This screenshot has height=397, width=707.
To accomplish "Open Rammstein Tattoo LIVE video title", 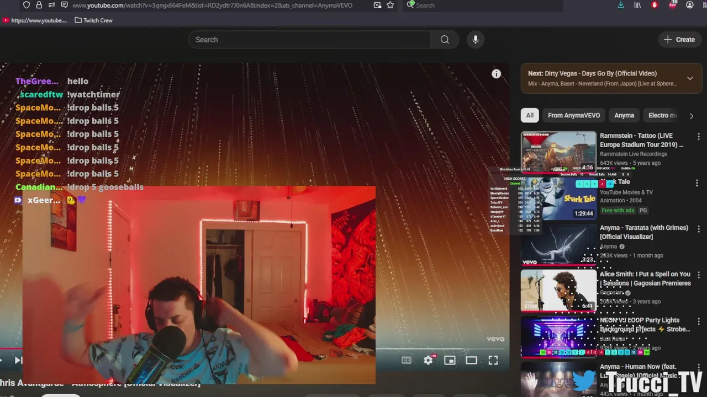I will point(642,140).
